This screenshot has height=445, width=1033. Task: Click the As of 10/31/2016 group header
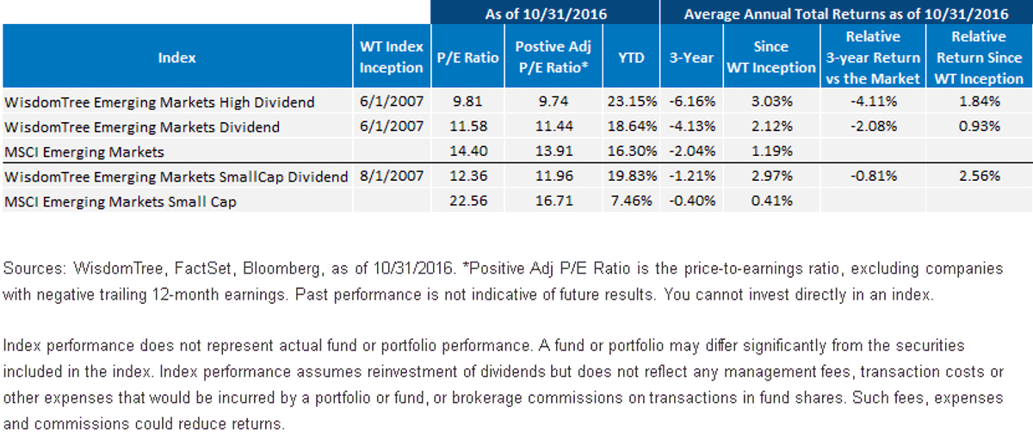point(544,13)
